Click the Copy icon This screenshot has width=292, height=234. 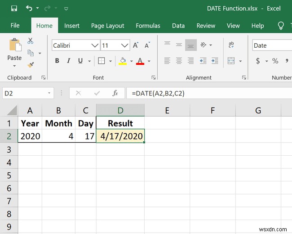[x=31, y=53]
